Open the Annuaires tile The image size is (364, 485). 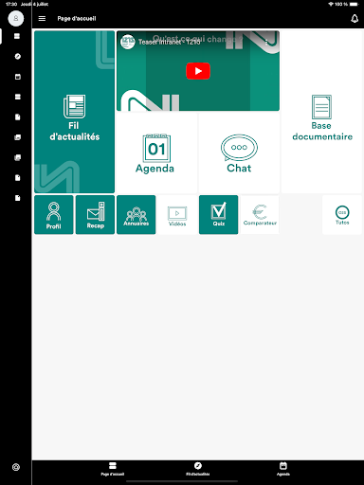point(136,215)
